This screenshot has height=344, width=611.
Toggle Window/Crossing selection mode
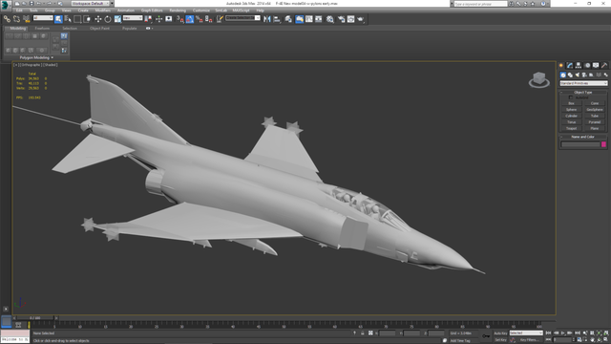(87, 19)
